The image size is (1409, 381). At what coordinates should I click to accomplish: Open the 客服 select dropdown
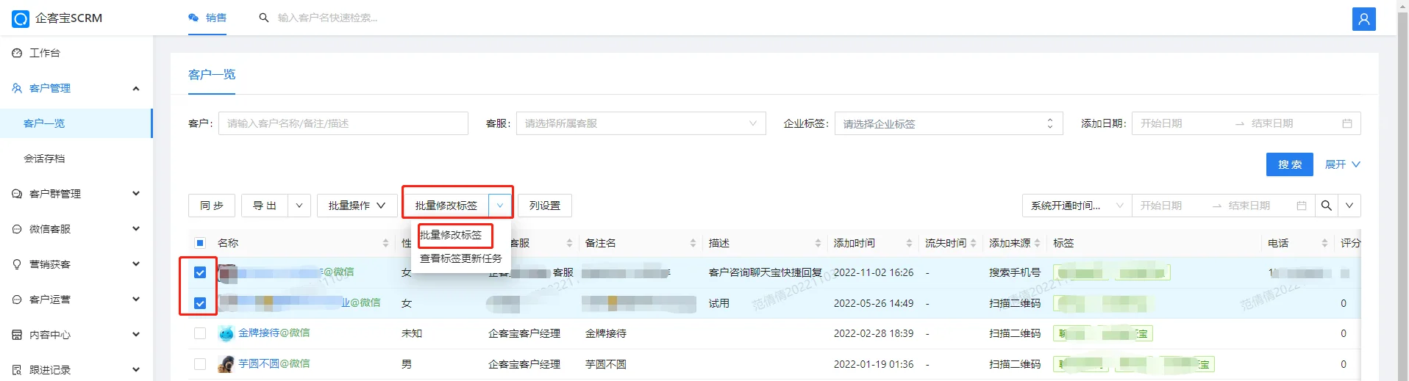(x=641, y=123)
